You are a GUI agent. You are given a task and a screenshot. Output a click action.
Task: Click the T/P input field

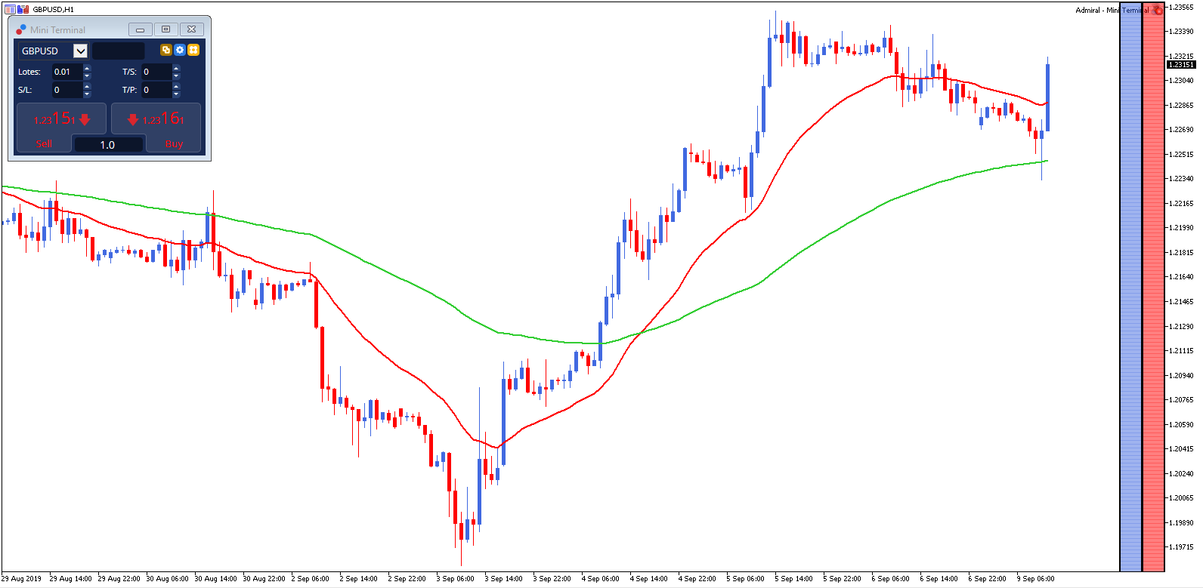click(x=156, y=90)
